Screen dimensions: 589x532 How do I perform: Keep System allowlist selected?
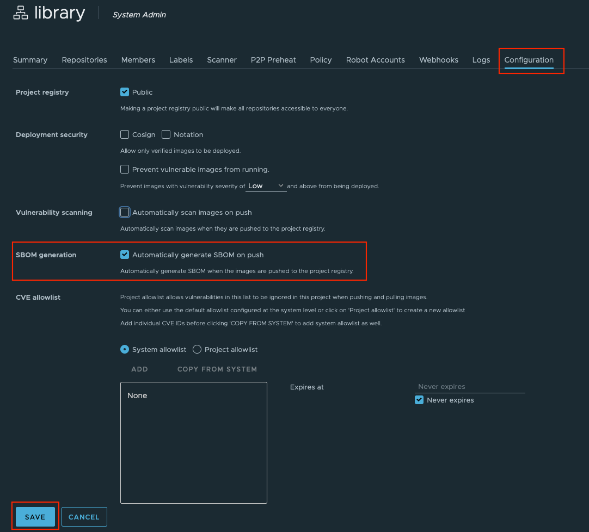click(125, 349)
